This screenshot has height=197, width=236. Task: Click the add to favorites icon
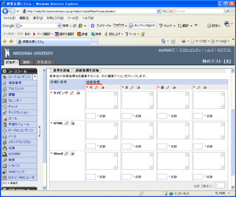pyautogui.click(x=11, y=41)
